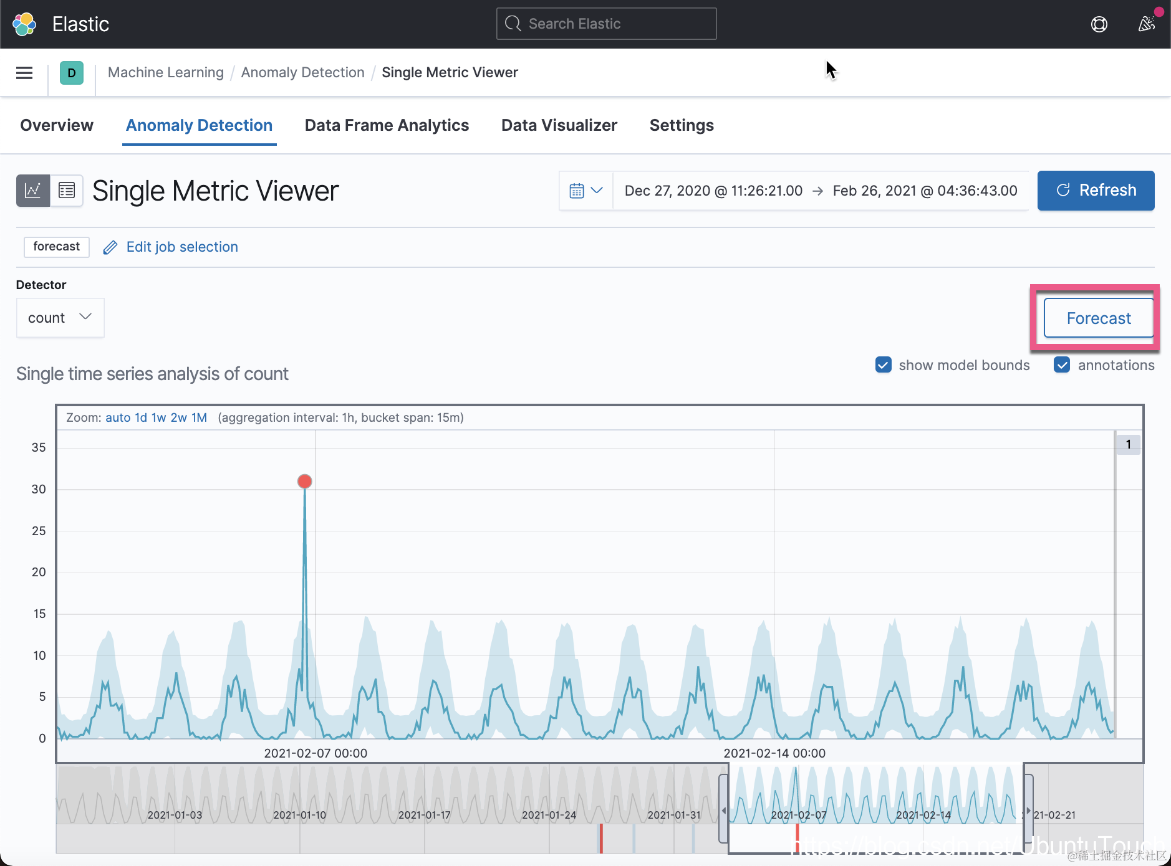Click the Elastic logo icon

[x=24, y=24]
